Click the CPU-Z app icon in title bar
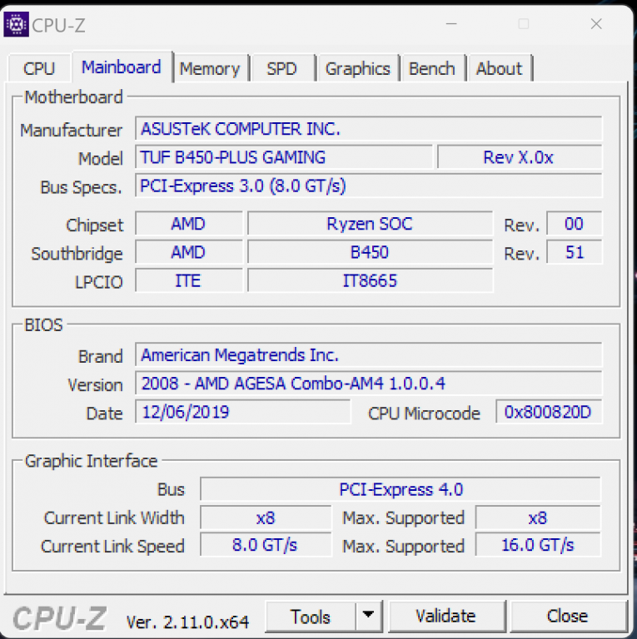 [17, 24]
